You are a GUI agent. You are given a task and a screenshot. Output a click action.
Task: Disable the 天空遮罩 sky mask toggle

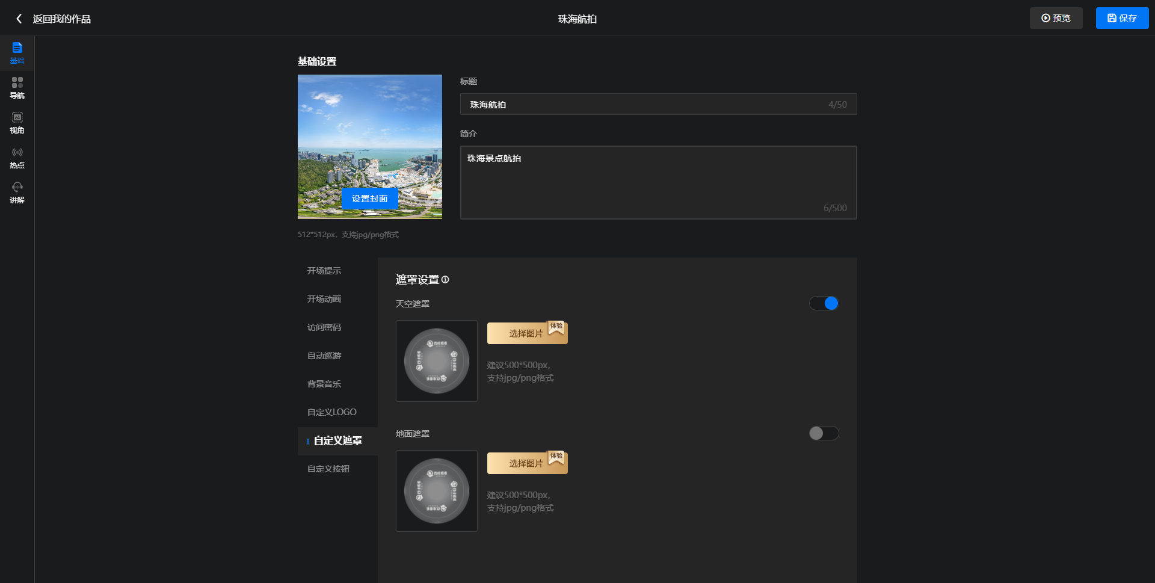(824, 303)
